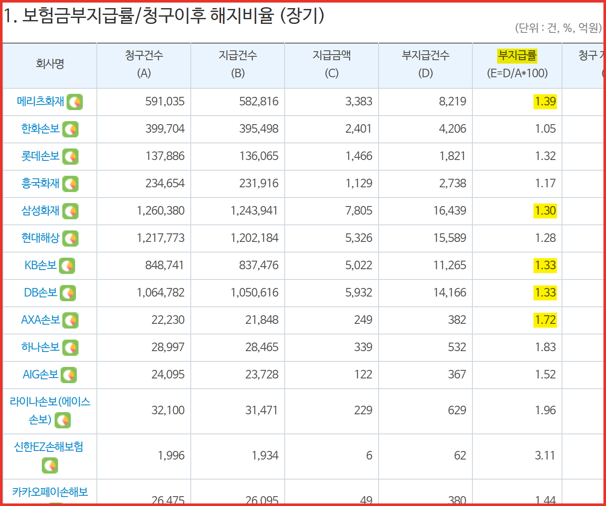Open the 롯데손보 company link
The image size is (606, 506).
(41, 156)
